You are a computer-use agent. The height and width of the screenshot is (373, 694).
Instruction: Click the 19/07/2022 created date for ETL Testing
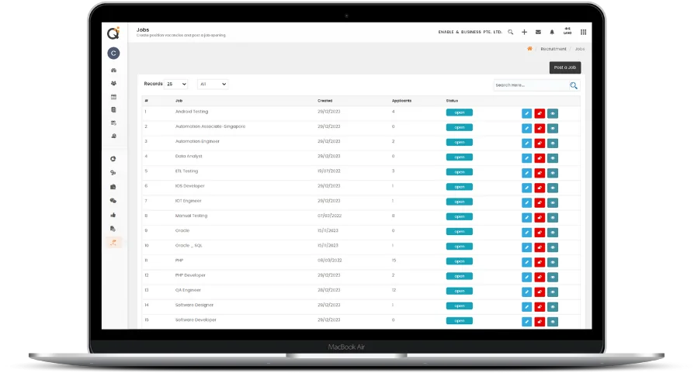coord(329,171)
